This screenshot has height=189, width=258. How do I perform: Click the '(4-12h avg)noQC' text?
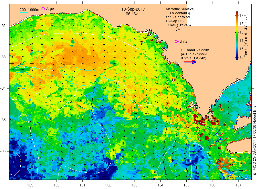pyautogui.click(x=195, y=54)
